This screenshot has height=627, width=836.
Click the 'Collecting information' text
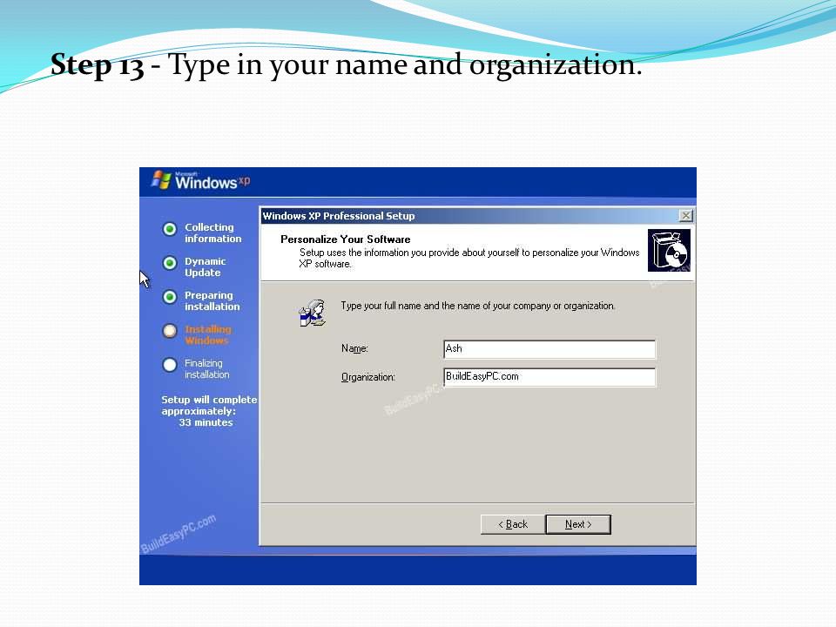coord(212,233)
